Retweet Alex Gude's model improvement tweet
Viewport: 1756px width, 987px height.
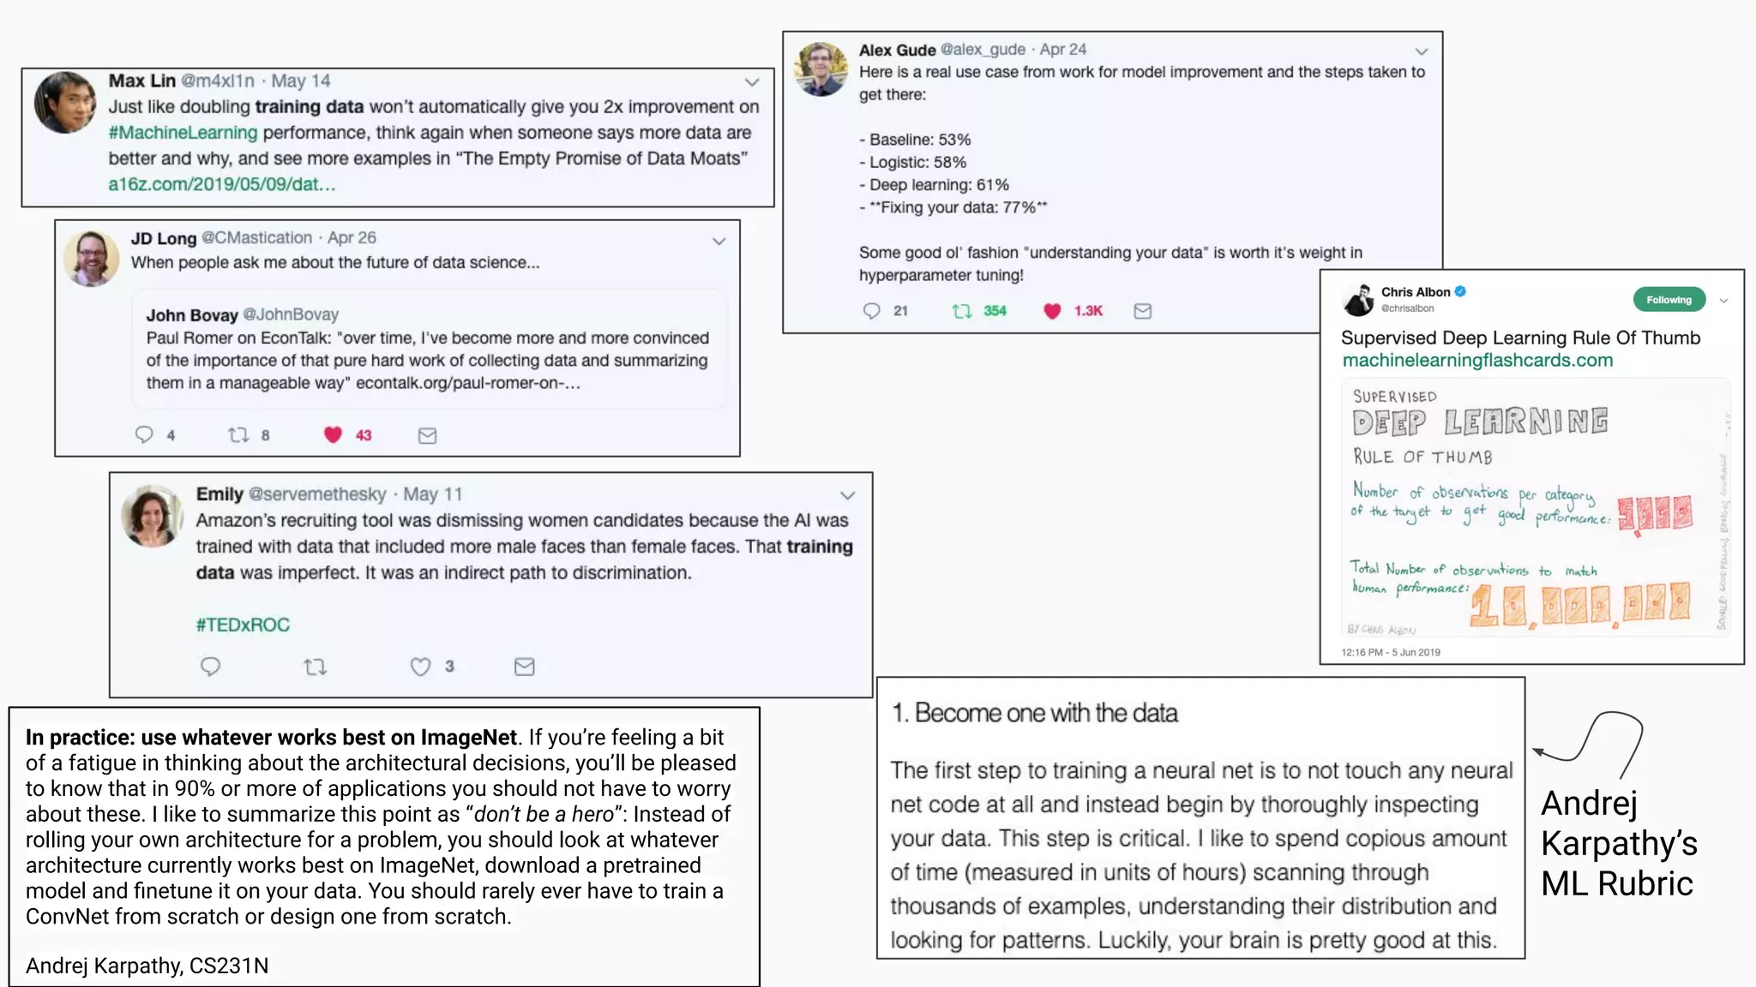tap(962, 311)
